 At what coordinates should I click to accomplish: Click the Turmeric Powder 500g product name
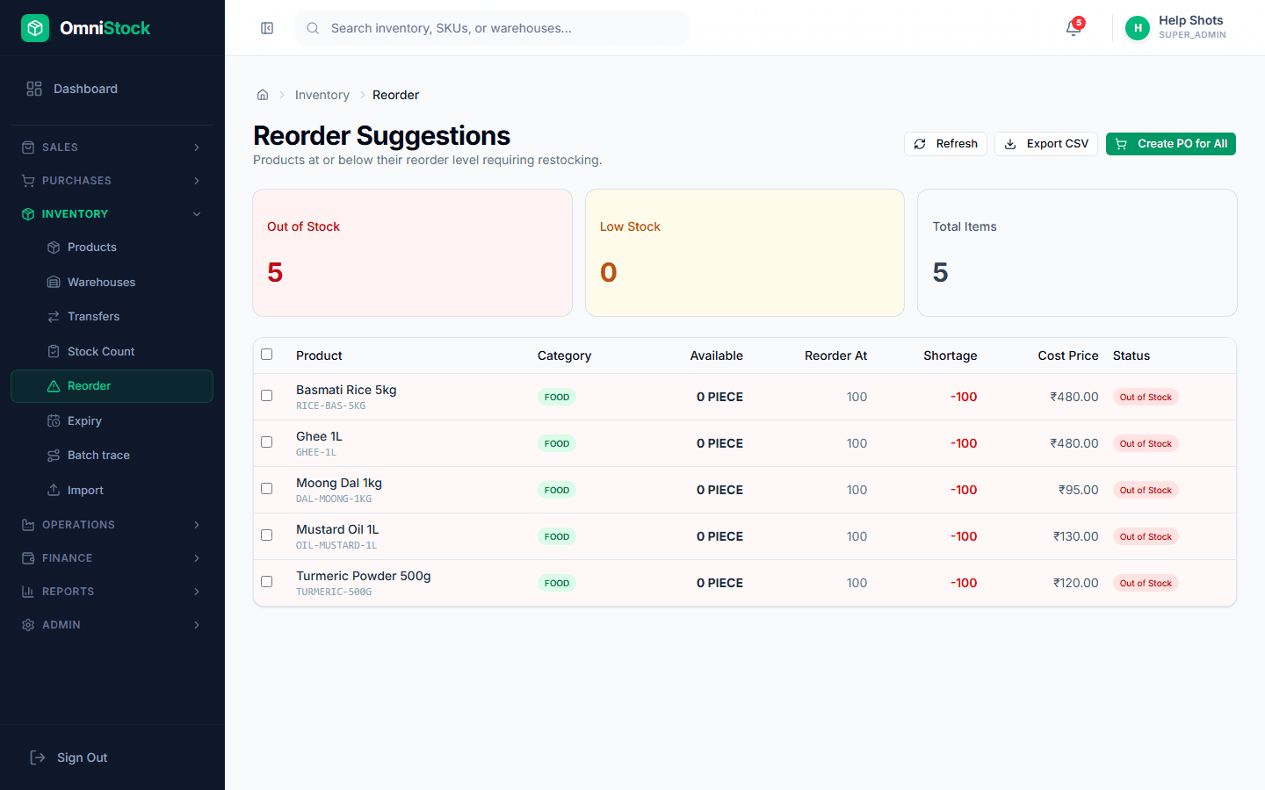click(364, 576)
